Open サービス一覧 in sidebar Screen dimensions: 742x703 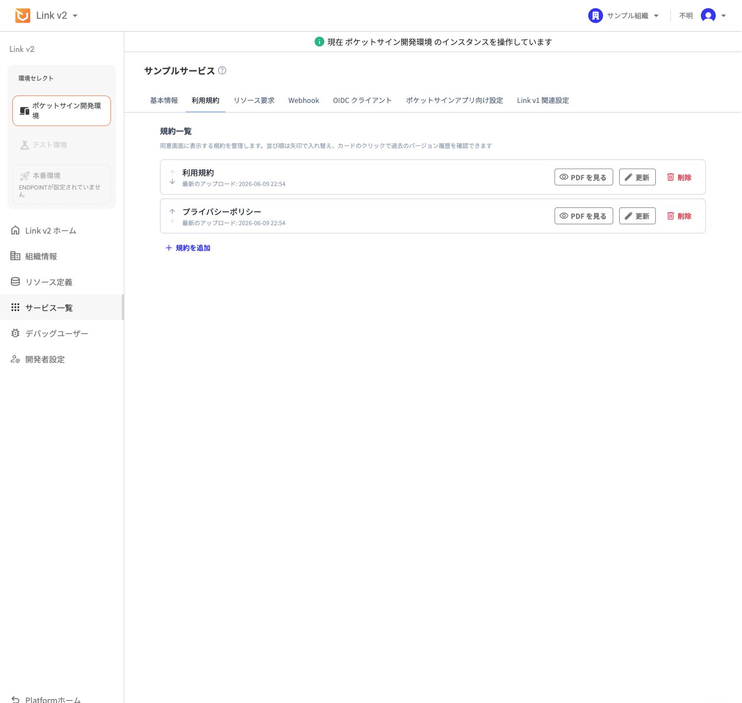point(61,307)
